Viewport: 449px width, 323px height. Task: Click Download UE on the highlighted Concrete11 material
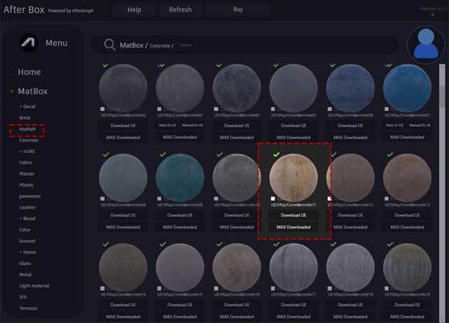click(294, 215)
